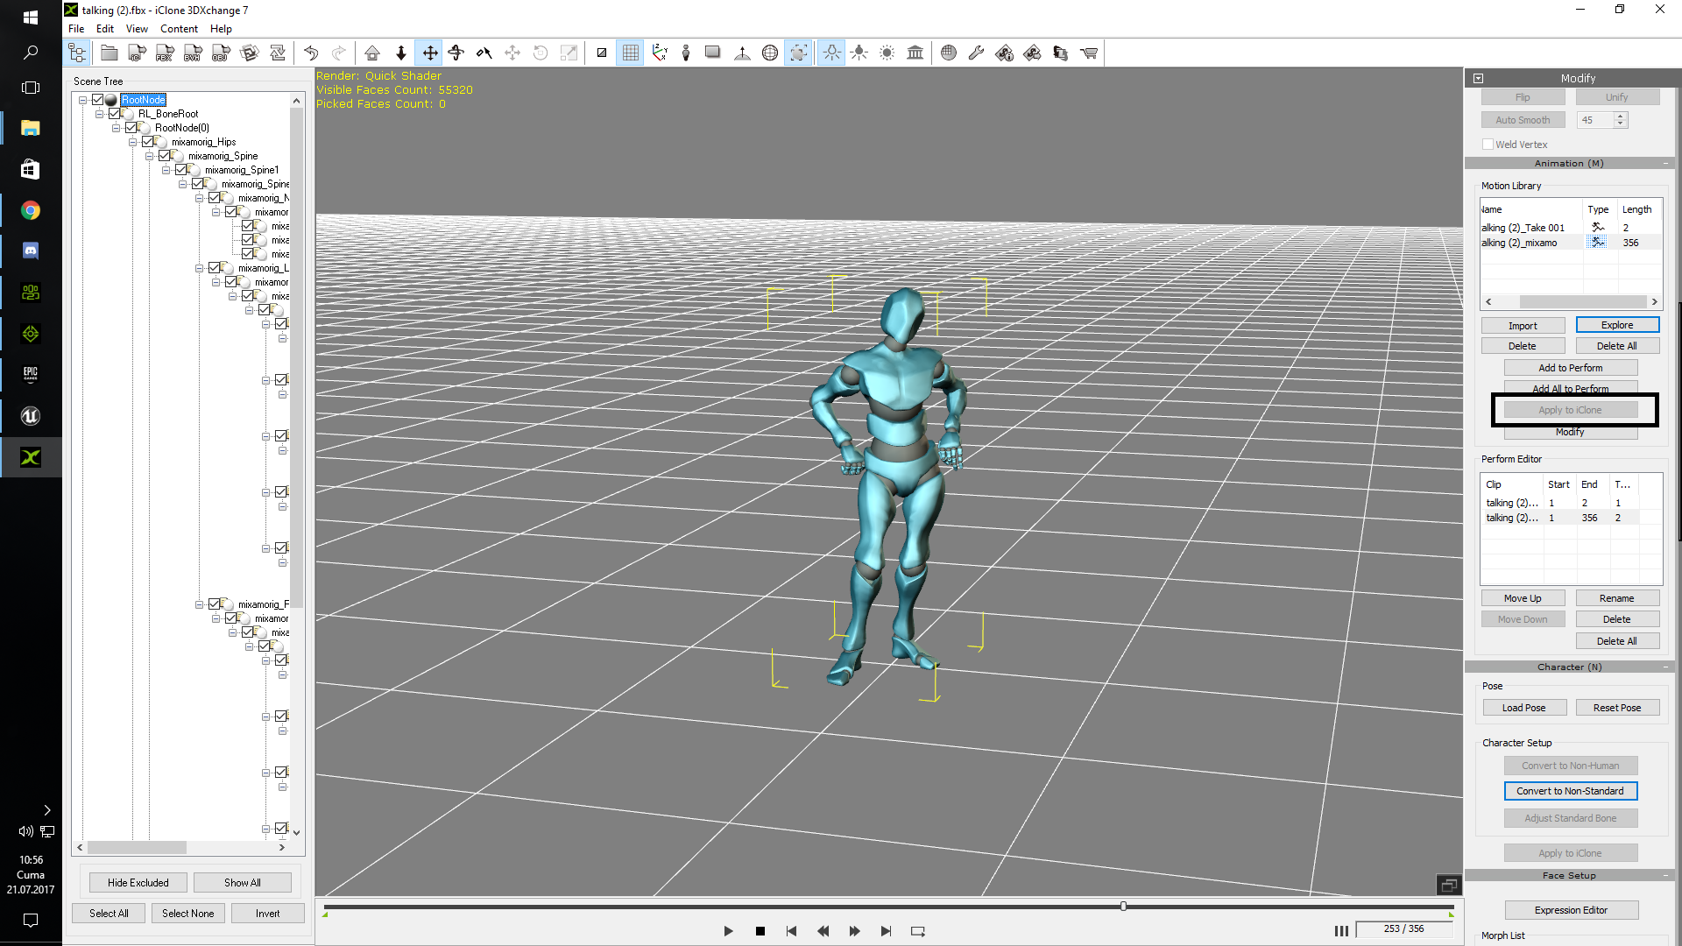Uncheck the mixamorig_Spine1 checkbox
The height and width of the screenshot is (946, 1682).
(x=181, y=170)
